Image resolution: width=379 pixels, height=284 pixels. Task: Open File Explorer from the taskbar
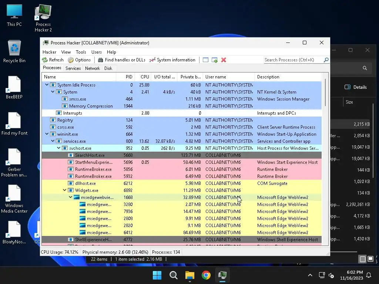190,275
